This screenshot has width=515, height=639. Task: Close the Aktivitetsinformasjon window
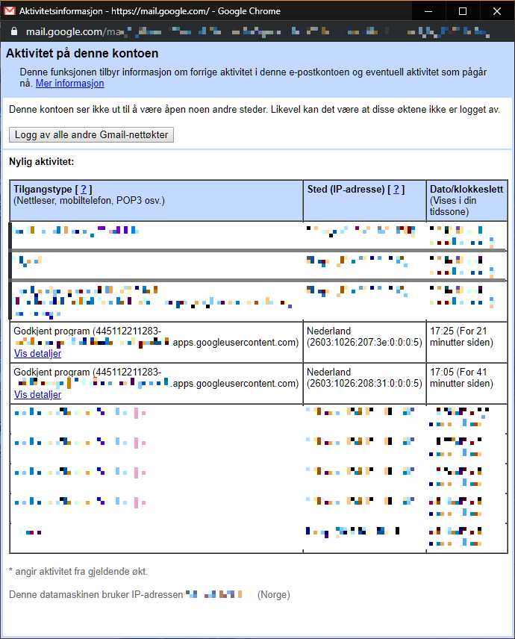497,11
